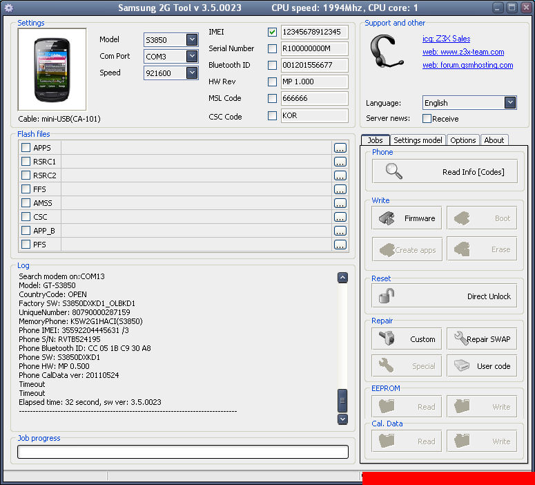
Task: Click the CSC Code input field
Action: (314, 116)
